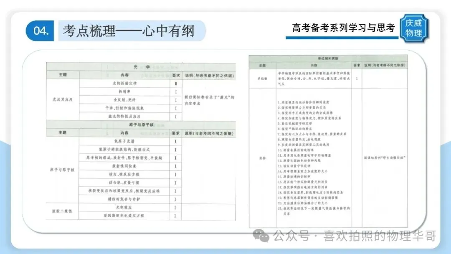Click the theme cell 单位制
This screenshot has height=254, width=451.
(262, 79)
